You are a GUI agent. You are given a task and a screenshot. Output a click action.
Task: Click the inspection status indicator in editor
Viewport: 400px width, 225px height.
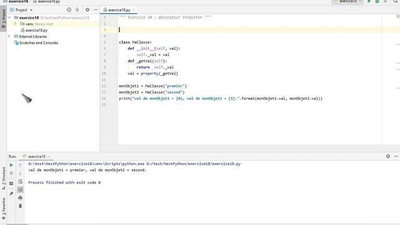point(397,16)
